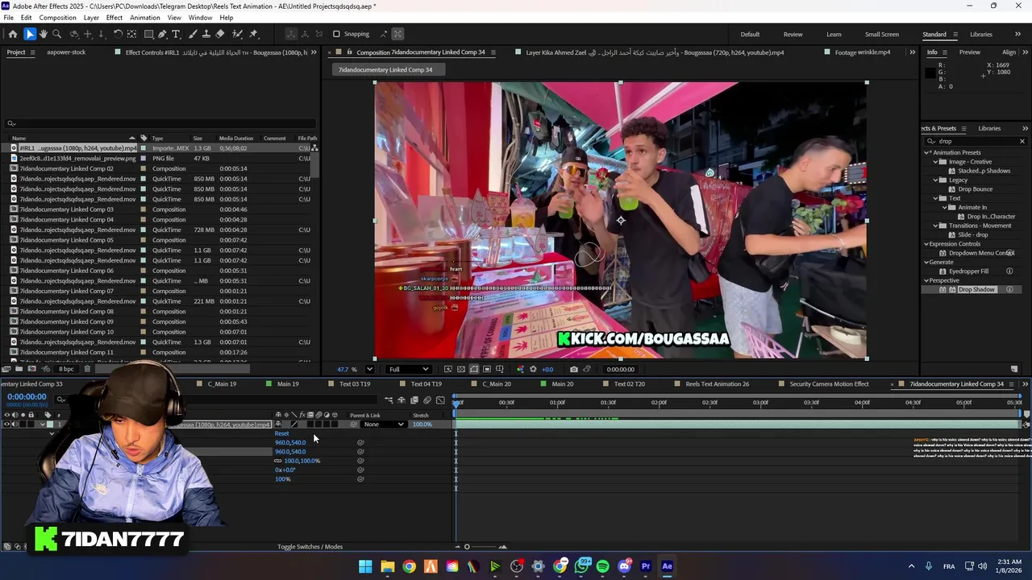Screen dimensions: 1032x580
Task: Switch to Premiere Pro in the taskbar
Action: point(645,566)
